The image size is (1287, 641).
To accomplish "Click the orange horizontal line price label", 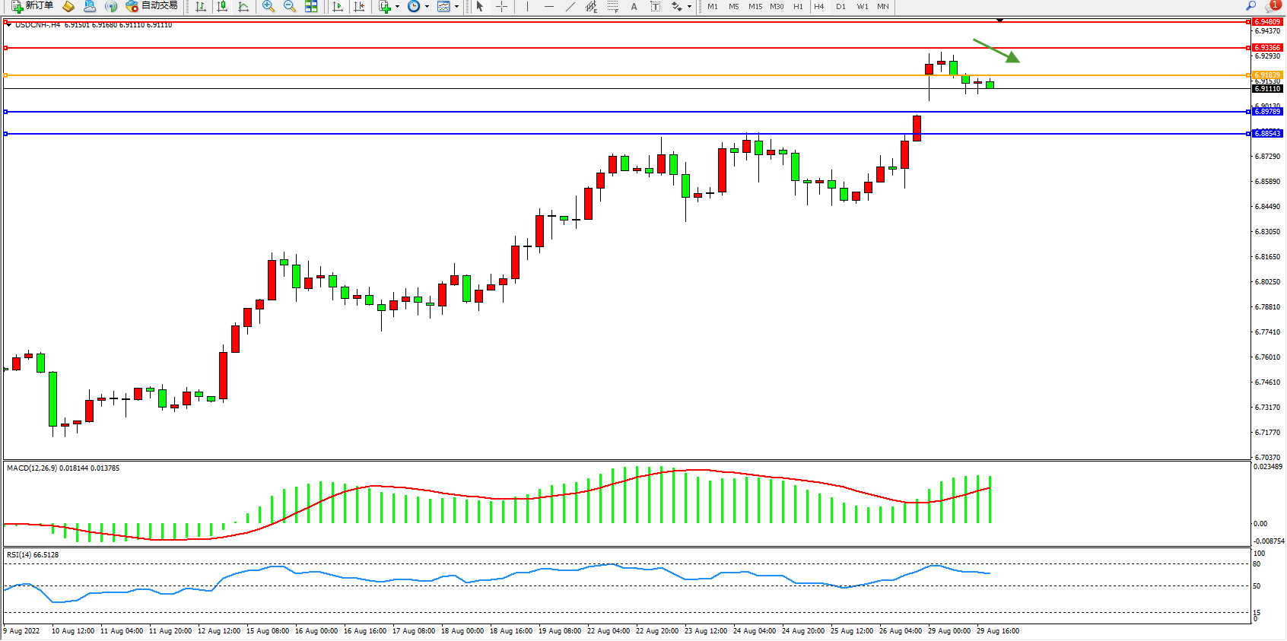I will tap(1267, 75).
